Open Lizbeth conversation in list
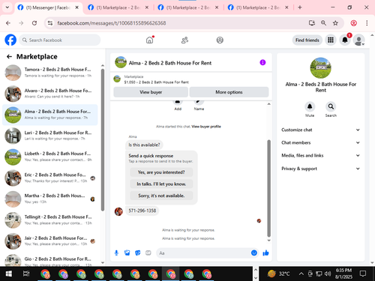The height and width of the screenshot is (281, 375). point(50,157)
